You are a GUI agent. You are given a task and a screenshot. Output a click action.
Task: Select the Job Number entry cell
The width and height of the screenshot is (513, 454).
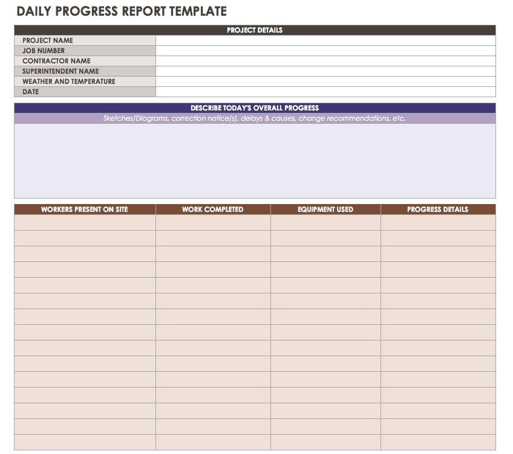(x=325, y=51)
